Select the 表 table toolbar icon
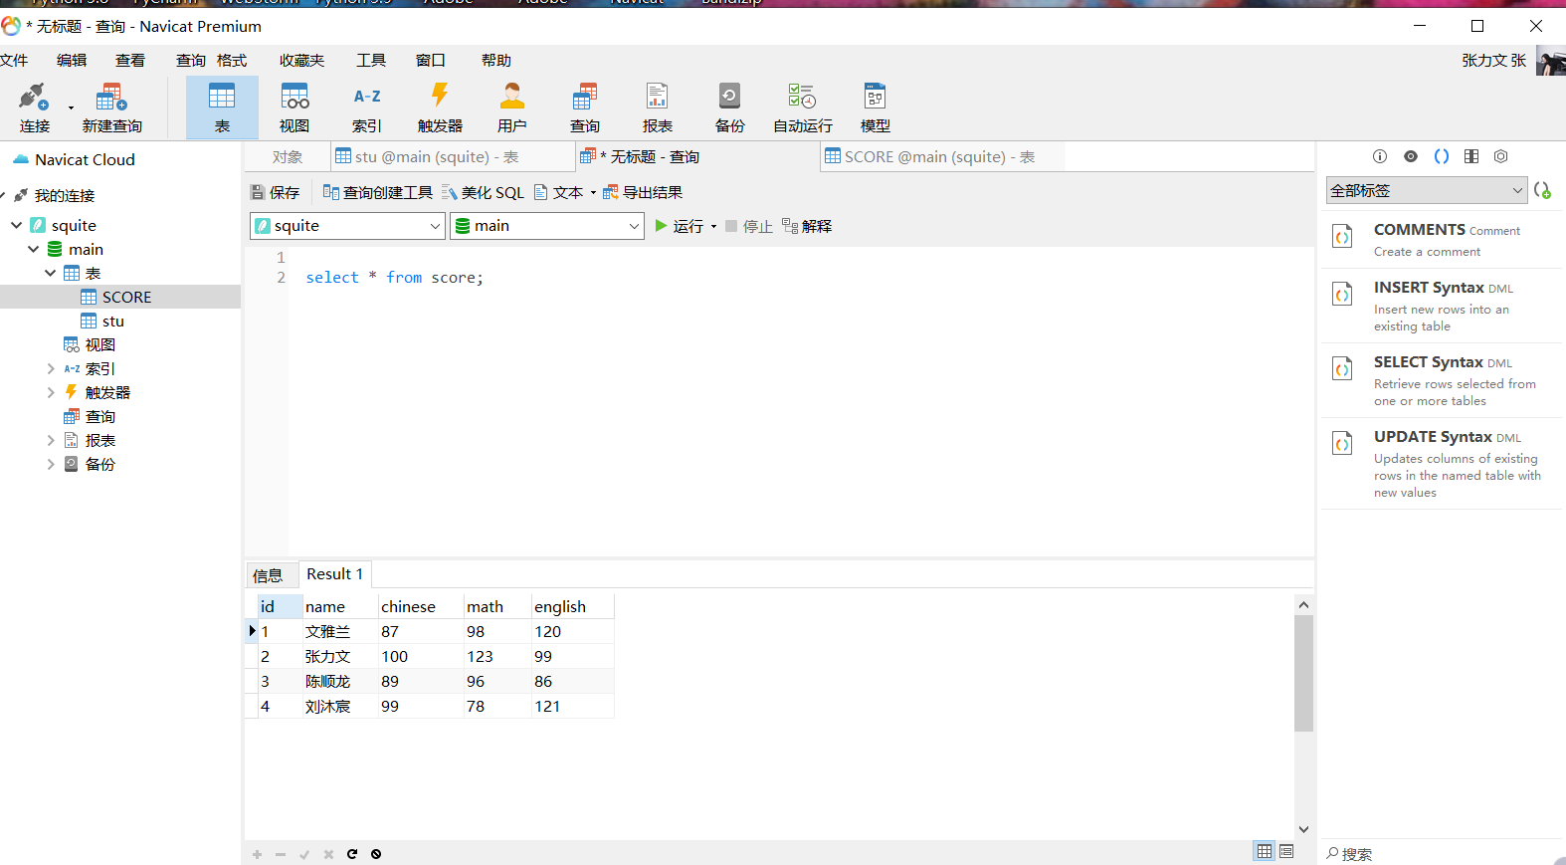 (222, 108)
